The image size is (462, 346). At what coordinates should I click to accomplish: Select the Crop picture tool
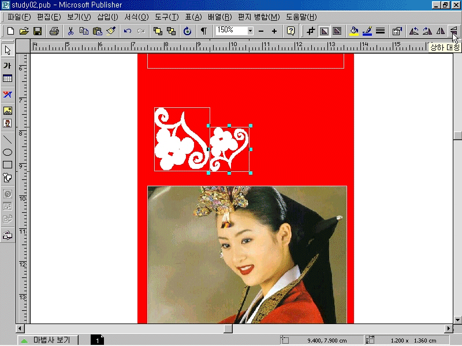pyautogui.click(x=311, y=31)
